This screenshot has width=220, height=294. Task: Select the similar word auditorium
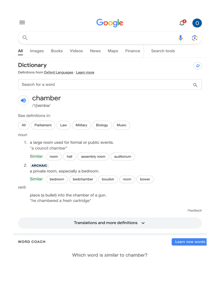pyautogui.click(x=123, y=156)
